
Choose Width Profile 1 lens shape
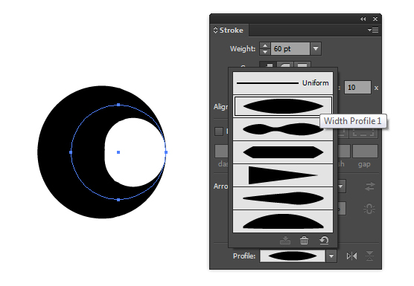[x=283, y=106]
